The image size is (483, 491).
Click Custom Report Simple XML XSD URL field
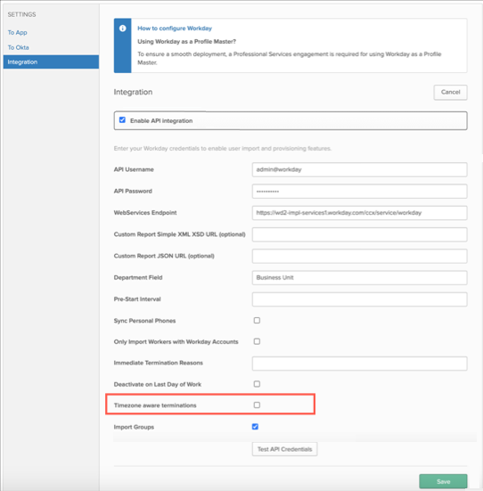pos(359,234)
